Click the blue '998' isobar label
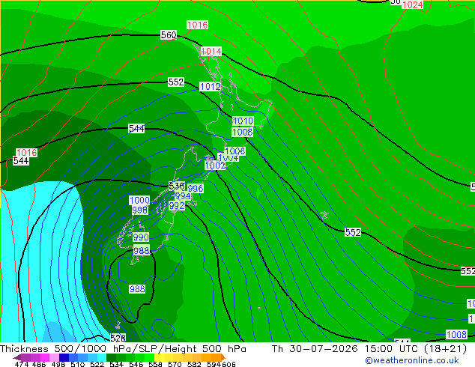Viewport: 475px width, 367px height. click(x=139, y=210)
